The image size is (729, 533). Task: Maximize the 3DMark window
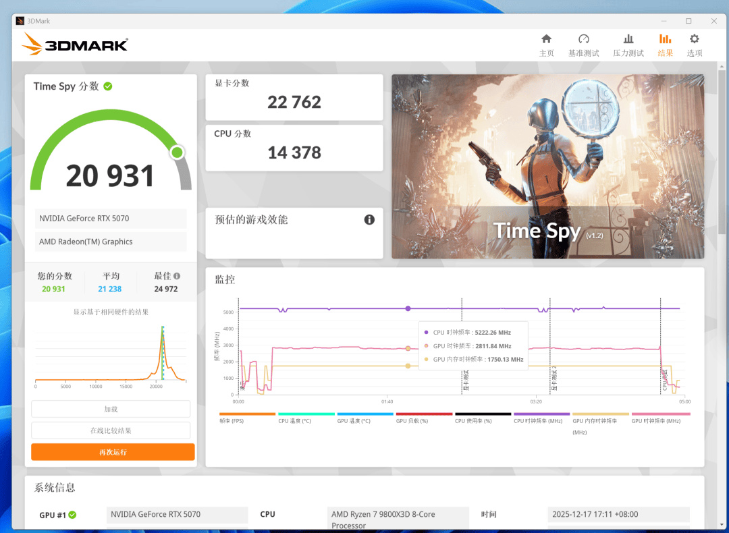[688, 21]
